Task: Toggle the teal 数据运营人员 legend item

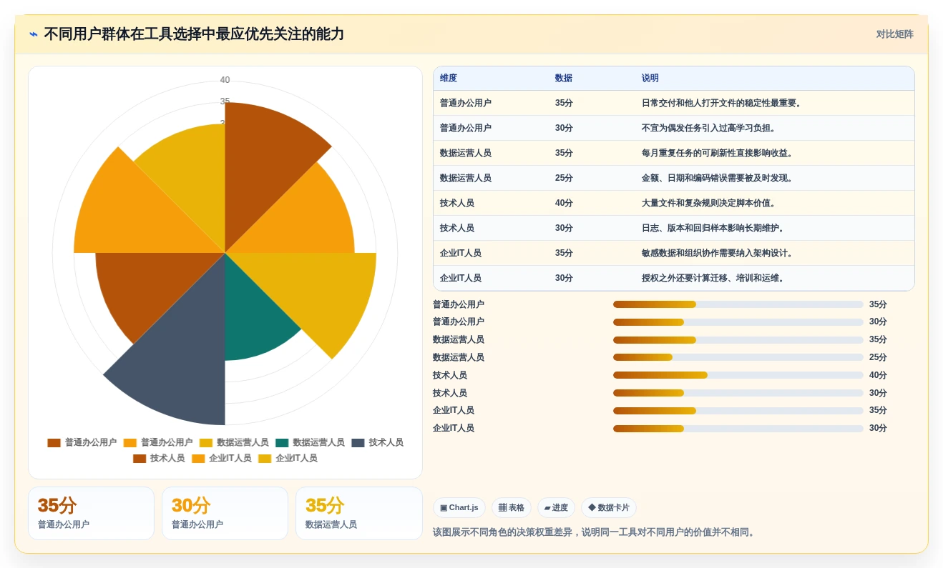Action: pyautogui.click(x=310, y=443)
